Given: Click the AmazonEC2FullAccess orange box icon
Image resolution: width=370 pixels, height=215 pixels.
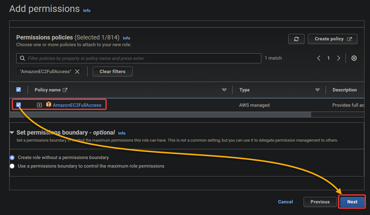Looking at the screenshot, I should pos(49,105).
